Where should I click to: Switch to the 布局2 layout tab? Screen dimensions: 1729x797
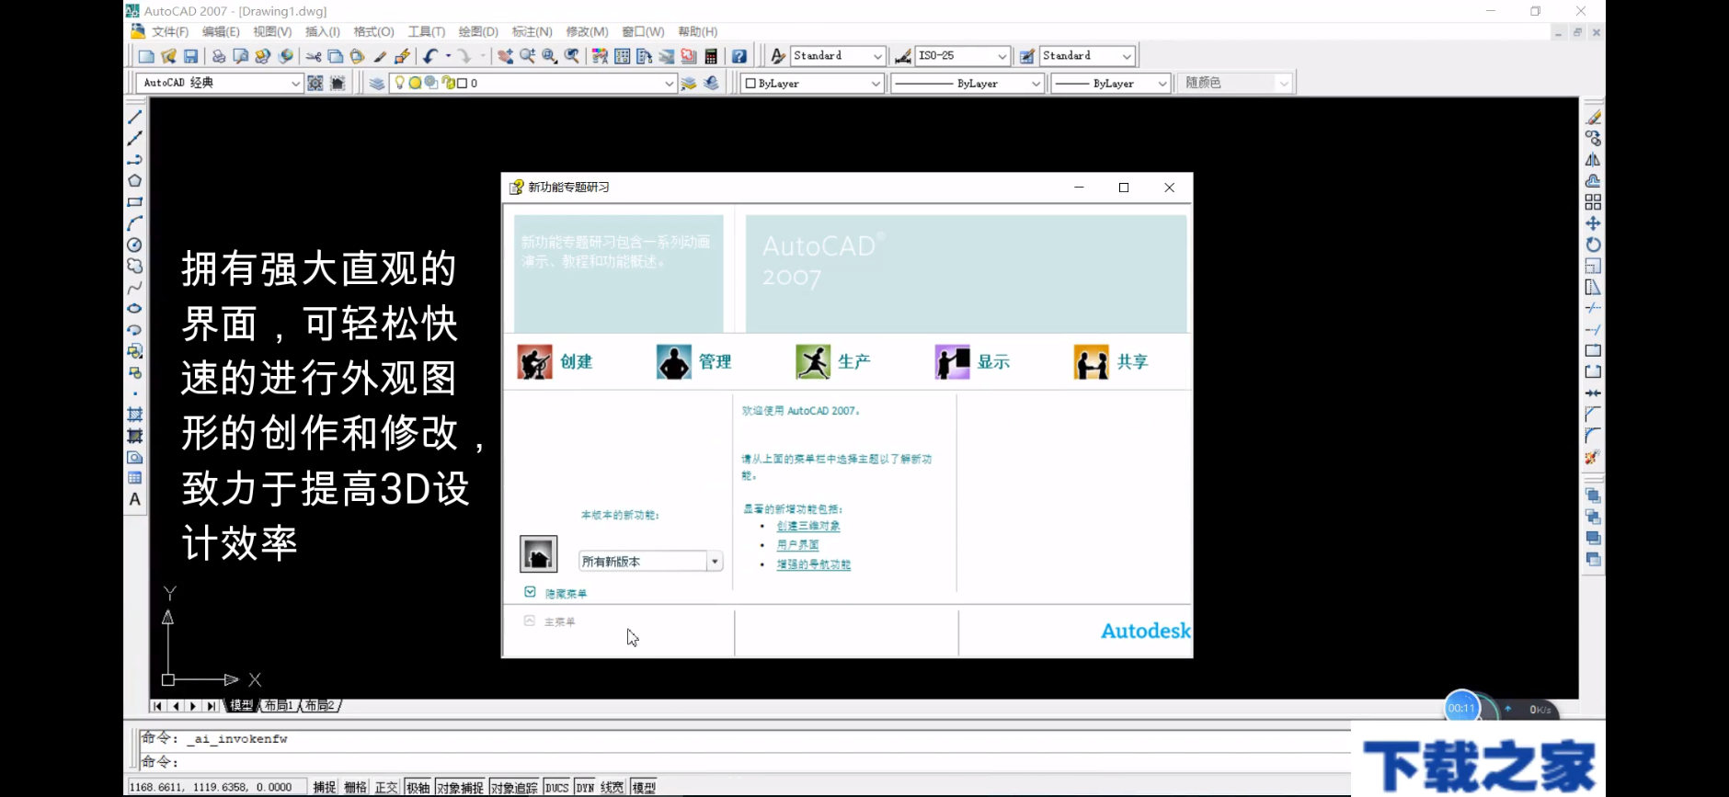point(320,706)
